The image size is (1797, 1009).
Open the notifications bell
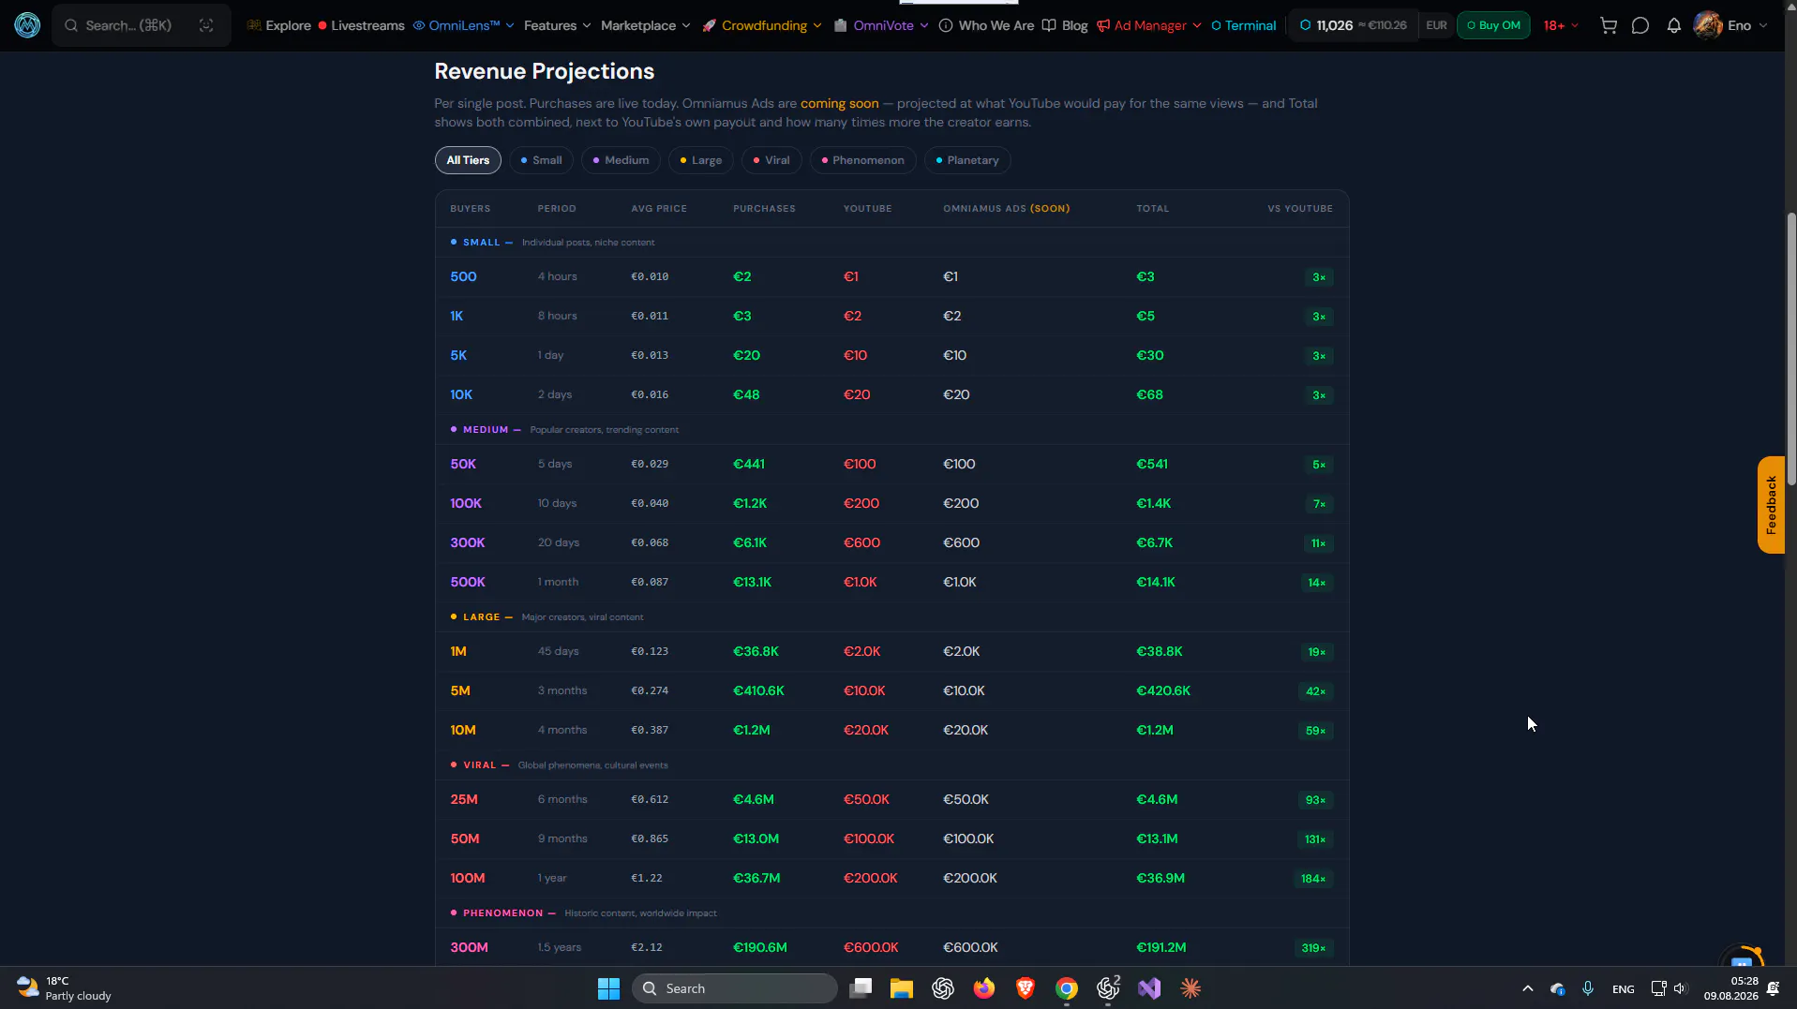point(1674,25)
